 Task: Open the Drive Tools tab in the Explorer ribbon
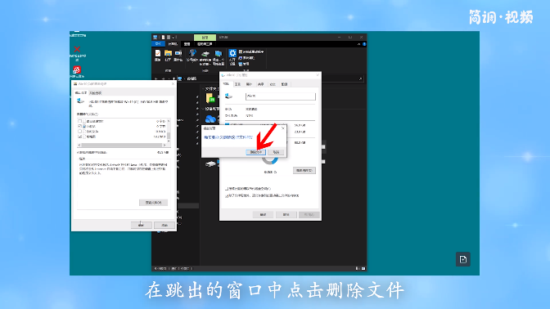click(205, 44)
